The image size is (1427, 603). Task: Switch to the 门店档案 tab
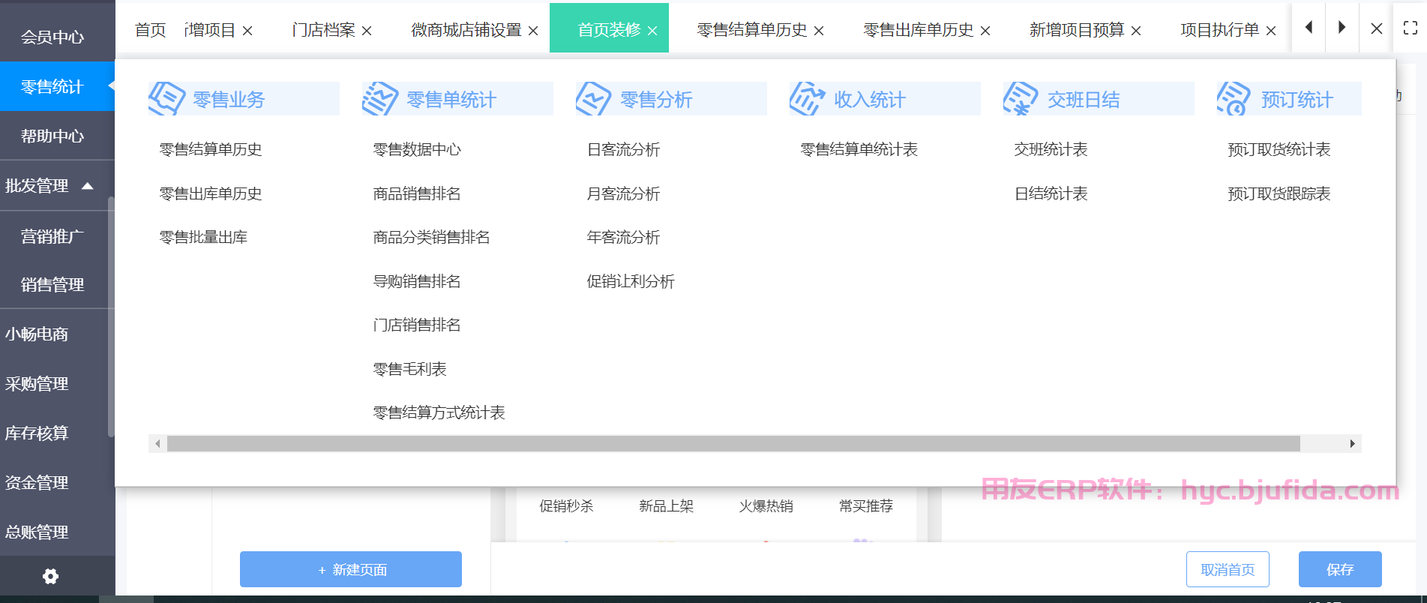[x=324, y=30]
